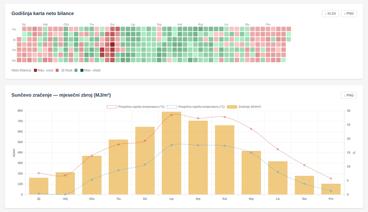
Task: Click the blue low-temperature point for Ožu
Action: click(x=92, y=179)
